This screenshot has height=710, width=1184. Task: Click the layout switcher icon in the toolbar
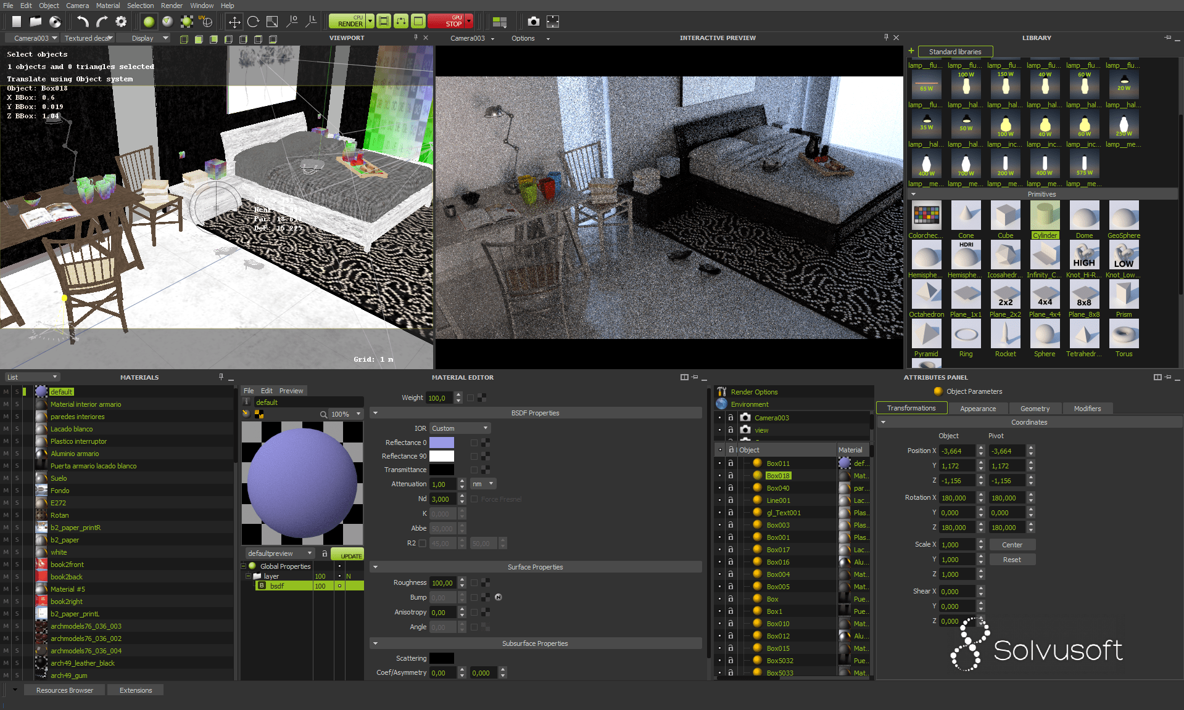500,22
